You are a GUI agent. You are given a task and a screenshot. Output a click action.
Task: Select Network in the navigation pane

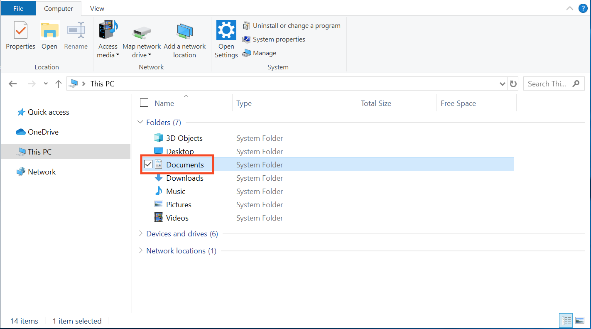(41, 172)
